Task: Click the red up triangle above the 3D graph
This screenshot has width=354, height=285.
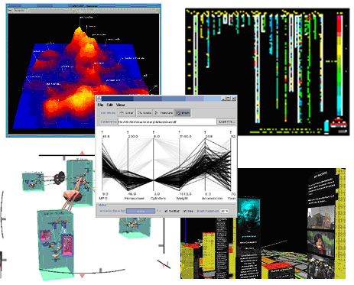Action: coord(82,153)
